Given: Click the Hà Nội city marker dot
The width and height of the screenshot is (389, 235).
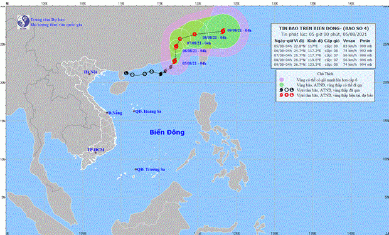Looking at the screenshot, I should coord(89,74).
